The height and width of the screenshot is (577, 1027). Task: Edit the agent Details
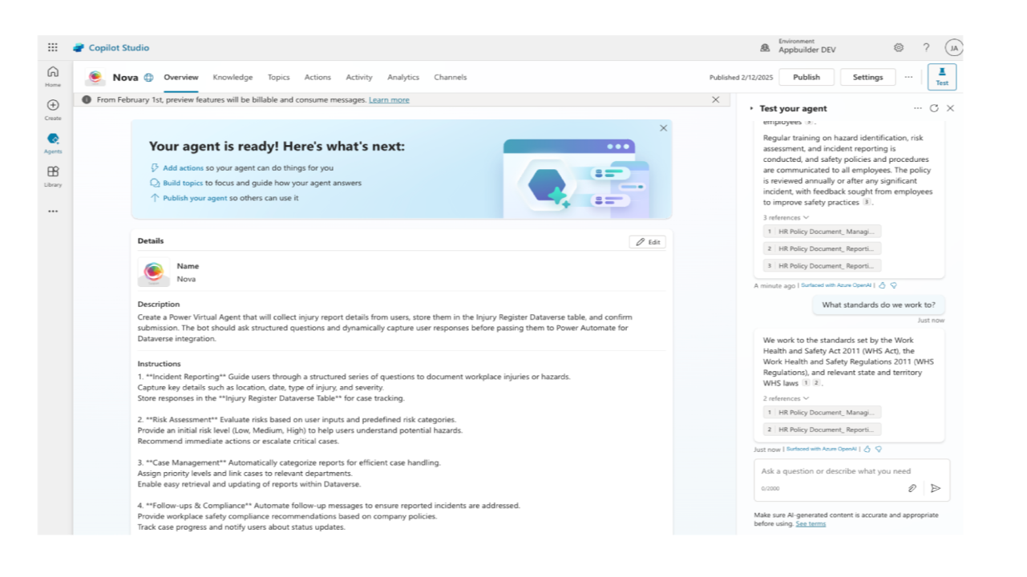pos(648,242)
